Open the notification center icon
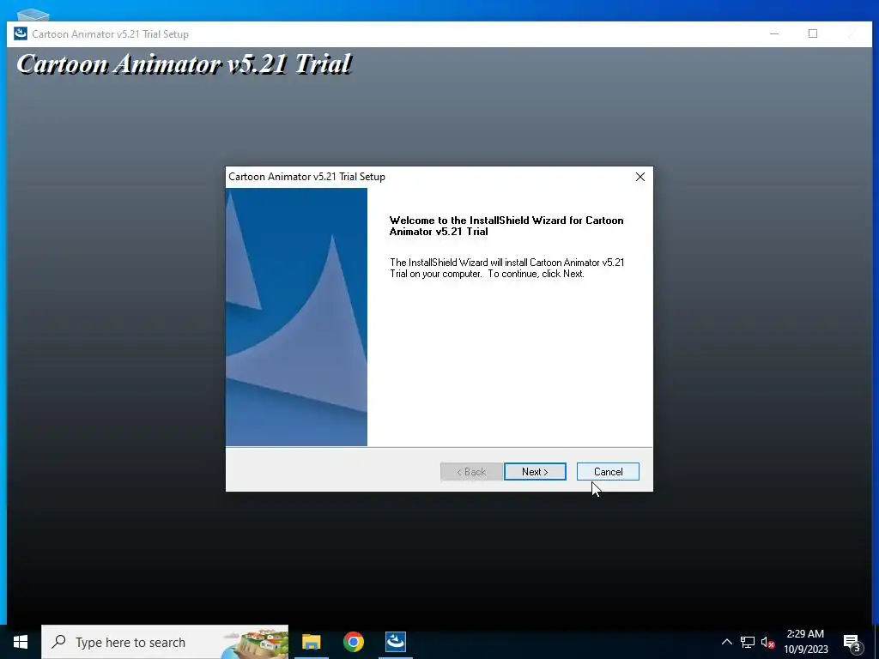This screenshot has width=879, height=659. [852, 642]
